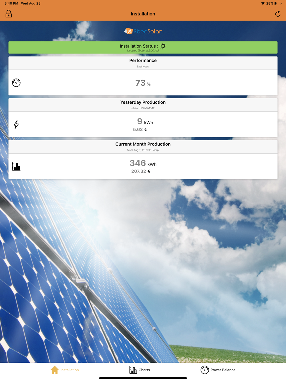Screen dimensions: 286x381
Task: Click 'From Aug 1, 2019 to Today'
Action: pyautogui.click(x=143, y=150)
